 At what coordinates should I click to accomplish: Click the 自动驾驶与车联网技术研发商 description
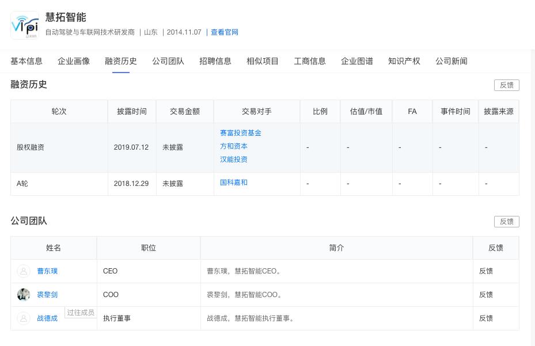point(90,32)
